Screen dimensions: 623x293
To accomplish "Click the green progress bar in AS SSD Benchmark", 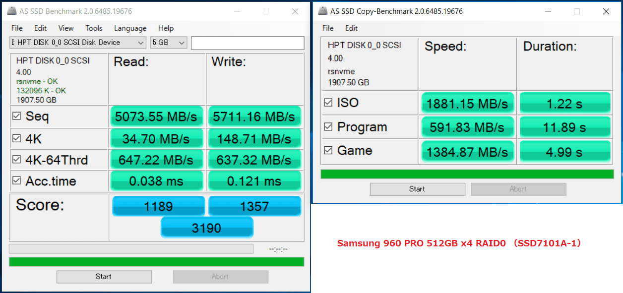I will (x=157, y=262).
